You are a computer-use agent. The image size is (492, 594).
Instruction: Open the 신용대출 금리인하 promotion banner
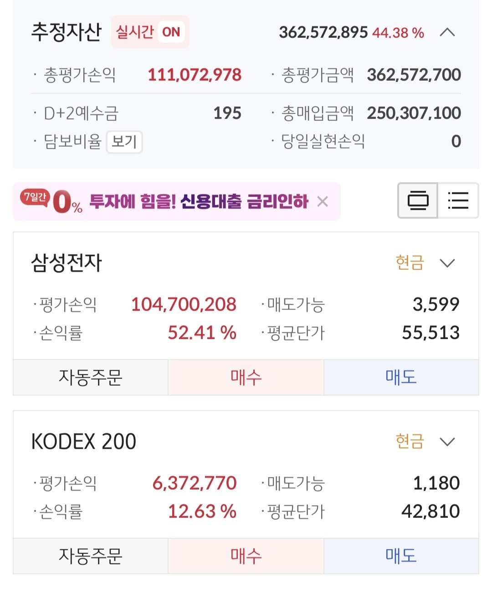click(x=199, y=201)
